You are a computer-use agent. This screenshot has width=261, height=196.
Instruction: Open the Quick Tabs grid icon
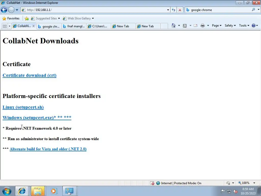tap(5, 26)
